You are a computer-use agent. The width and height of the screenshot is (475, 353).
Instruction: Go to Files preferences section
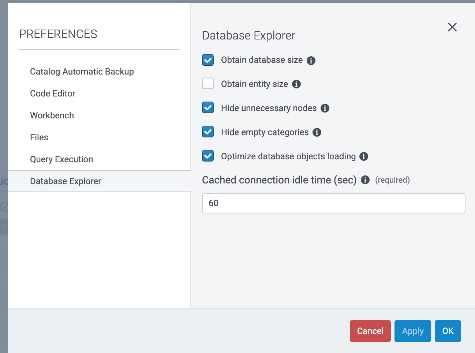point(39,137)
